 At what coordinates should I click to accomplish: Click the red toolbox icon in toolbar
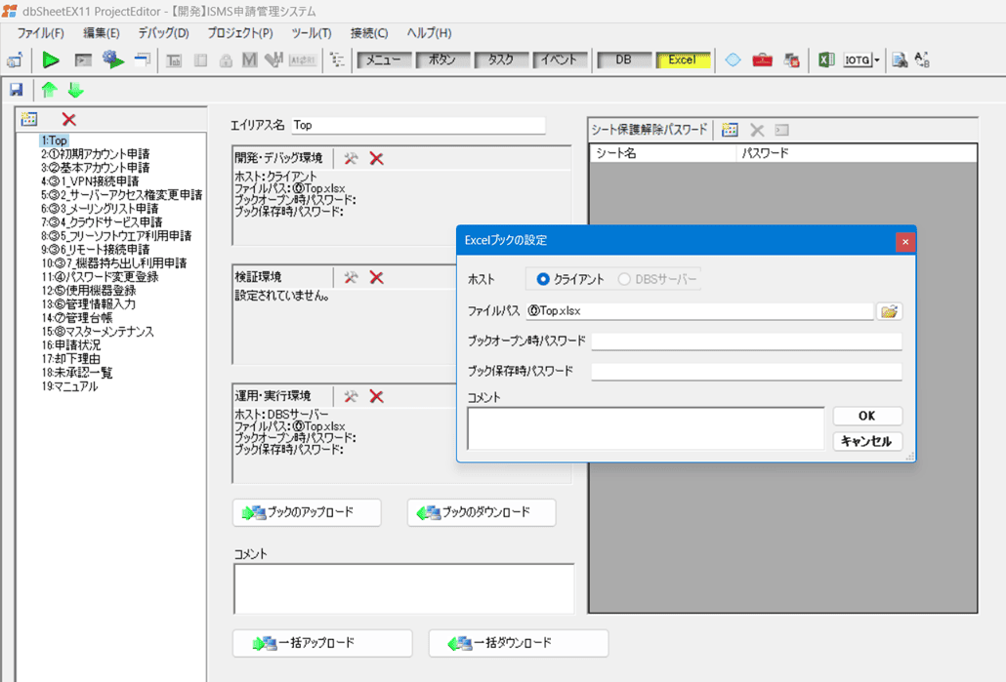pyautogui.click(x=763, y=60)
